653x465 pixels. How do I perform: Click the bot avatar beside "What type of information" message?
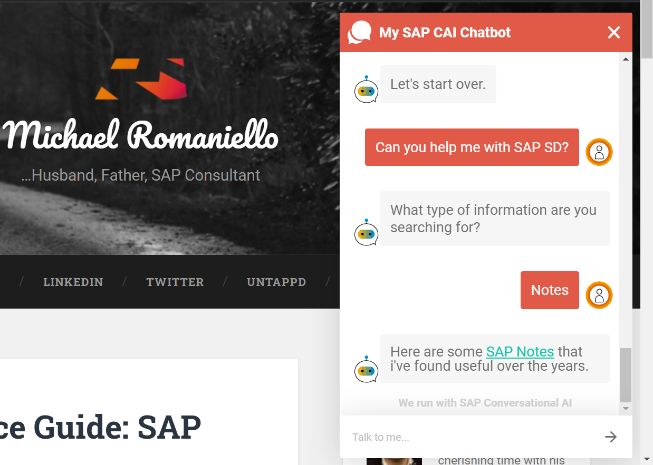pos(366,232)
